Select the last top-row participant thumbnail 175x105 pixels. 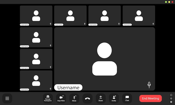139,16
